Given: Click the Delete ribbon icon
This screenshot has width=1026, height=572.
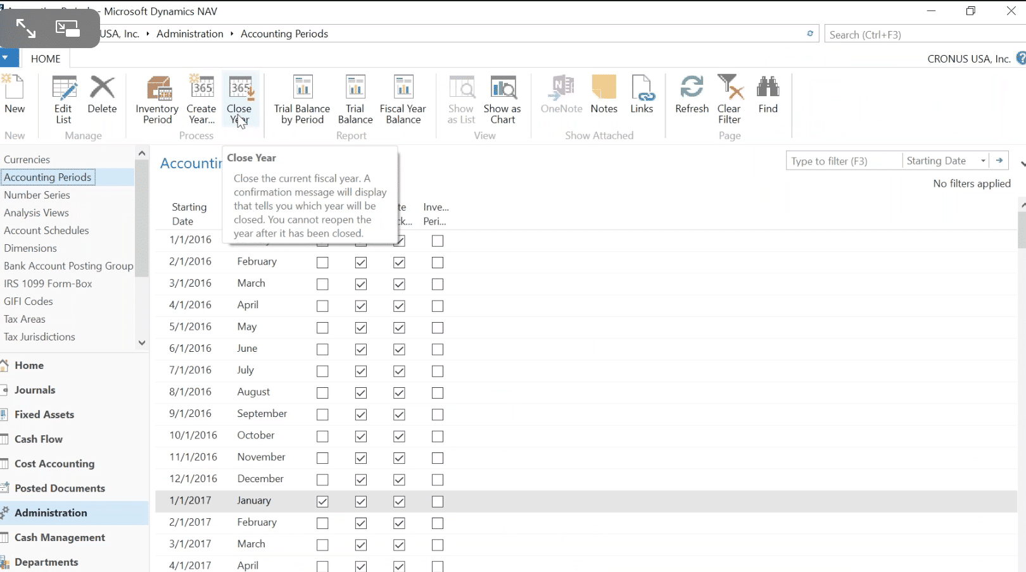Looking at the screenshot, I should [x=102, y=95].
